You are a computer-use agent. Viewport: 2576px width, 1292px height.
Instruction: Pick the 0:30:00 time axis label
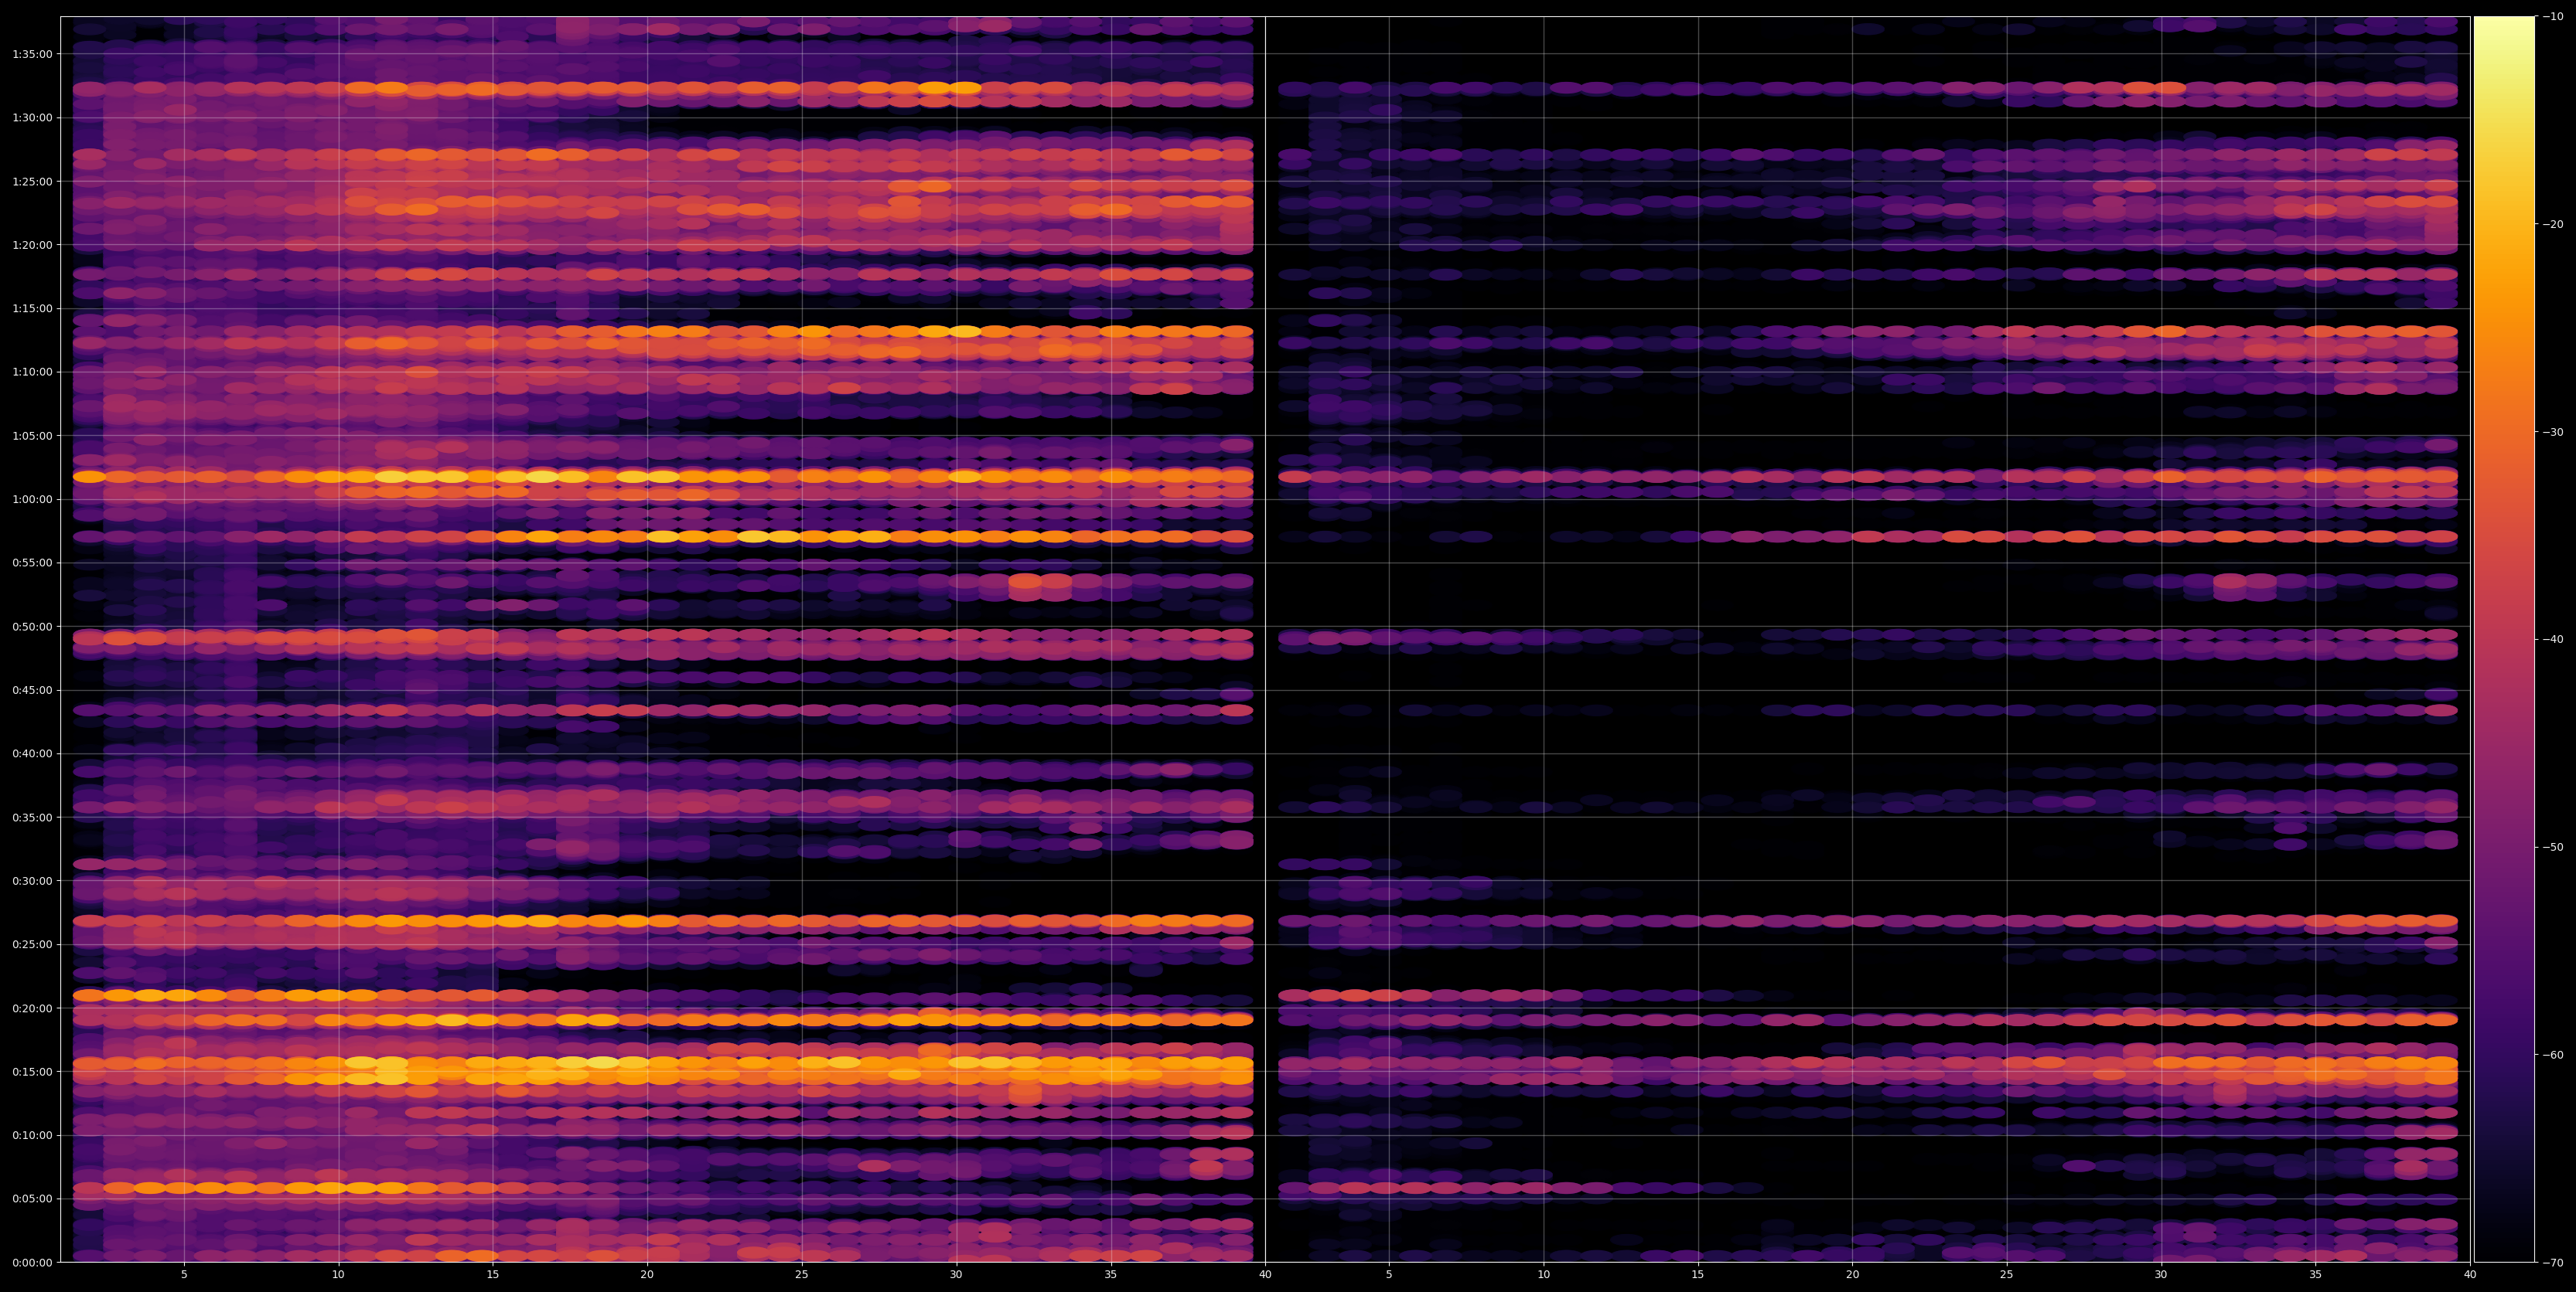[32, 880]
